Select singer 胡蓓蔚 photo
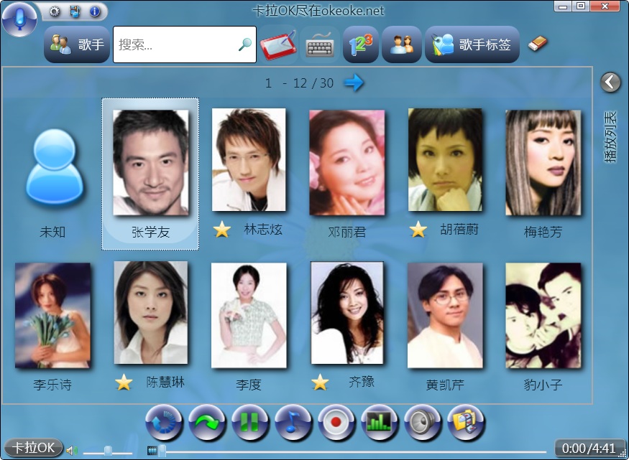This screenshot has width=629, height=460. pos(445,160)
